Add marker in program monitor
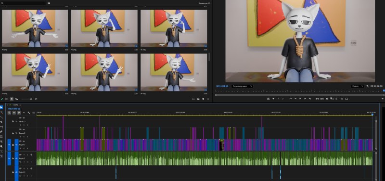The image size is (385, 181). [273, 99]
